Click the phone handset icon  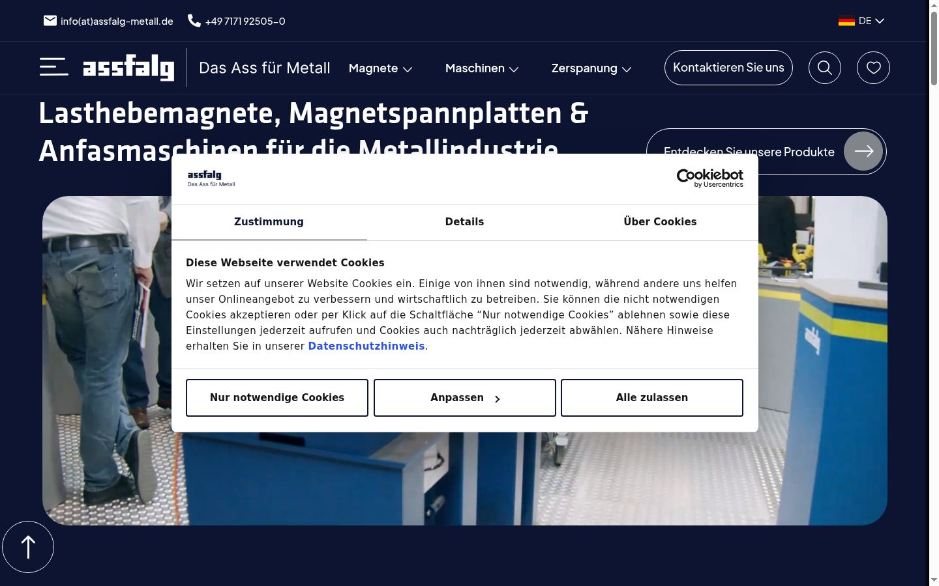tap(194, 21)
